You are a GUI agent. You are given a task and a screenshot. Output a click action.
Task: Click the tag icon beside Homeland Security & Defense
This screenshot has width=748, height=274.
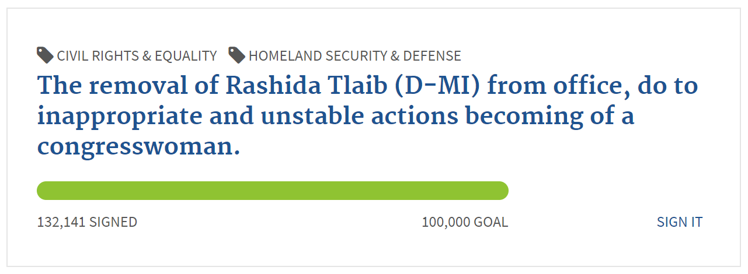tap(236, 55)
